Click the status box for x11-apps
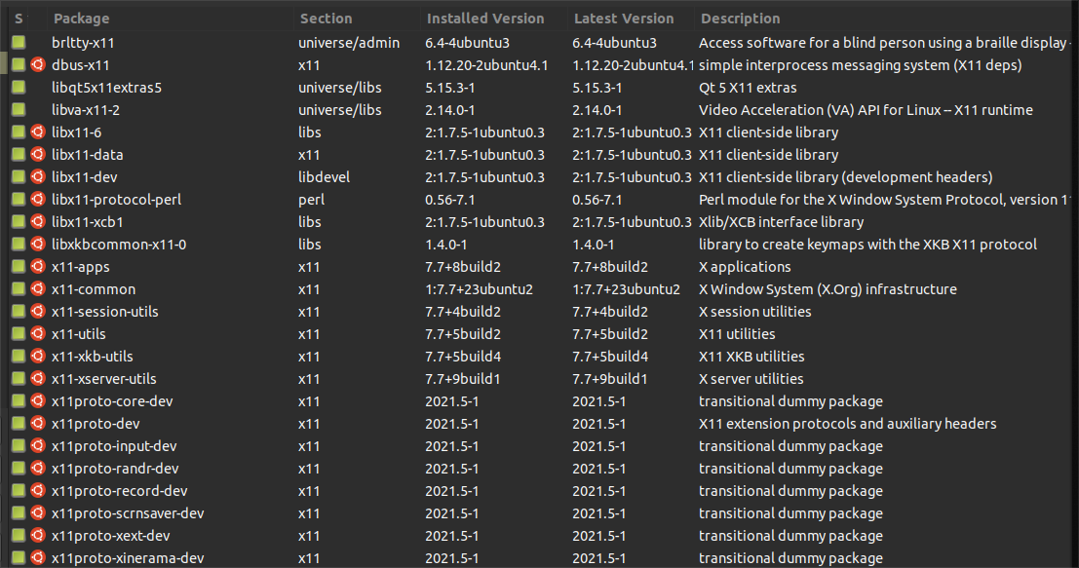1079x568 pixels. (x=19, y=266)
